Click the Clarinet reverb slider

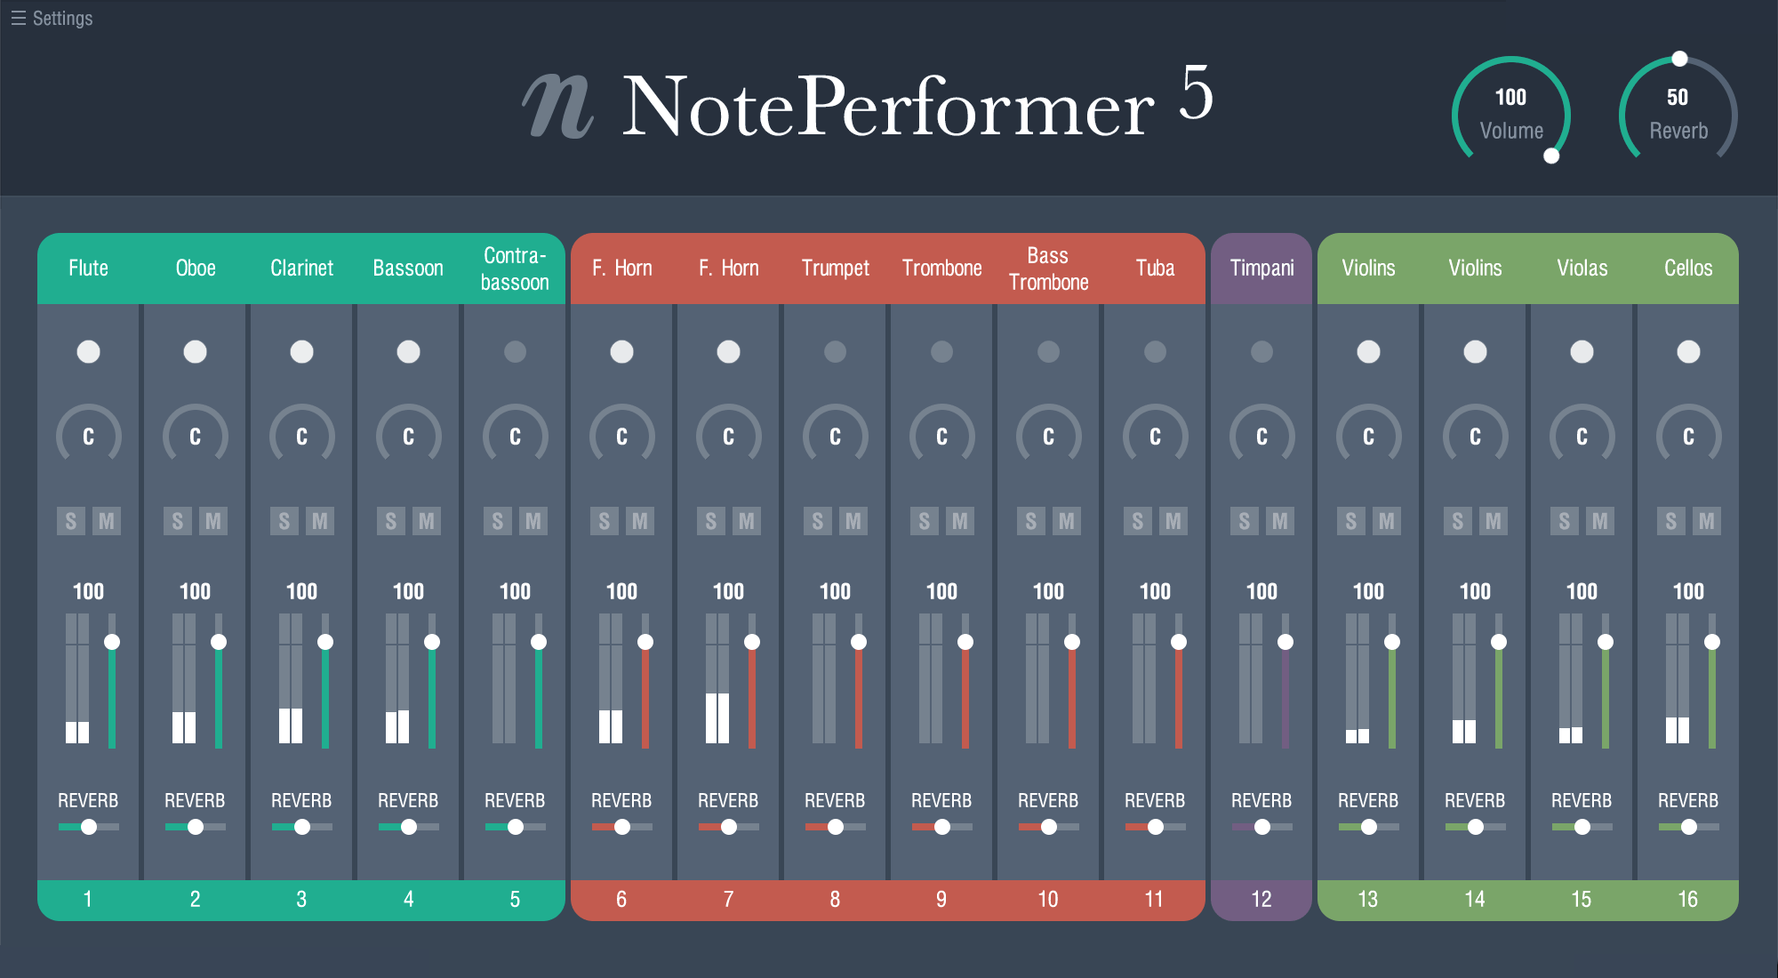(x=301, y=827)
